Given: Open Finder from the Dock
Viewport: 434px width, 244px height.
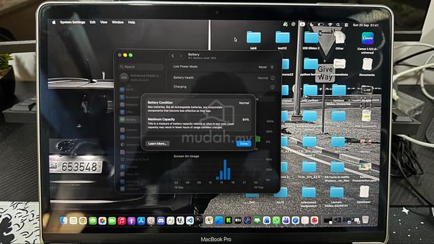Looking at the screenshot, I should pyautogui.click(x=63, y=220).
